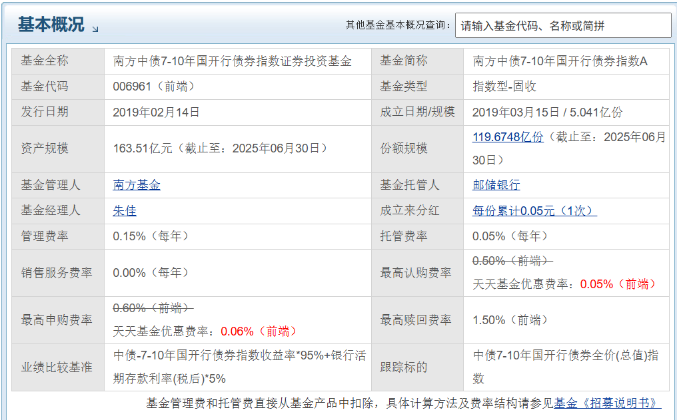Click asset size value 163.51亿元
This screenshot has height=420, width=677.
point(143,149)
